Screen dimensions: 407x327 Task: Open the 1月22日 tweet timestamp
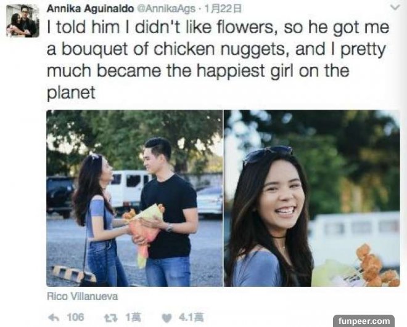223,9
